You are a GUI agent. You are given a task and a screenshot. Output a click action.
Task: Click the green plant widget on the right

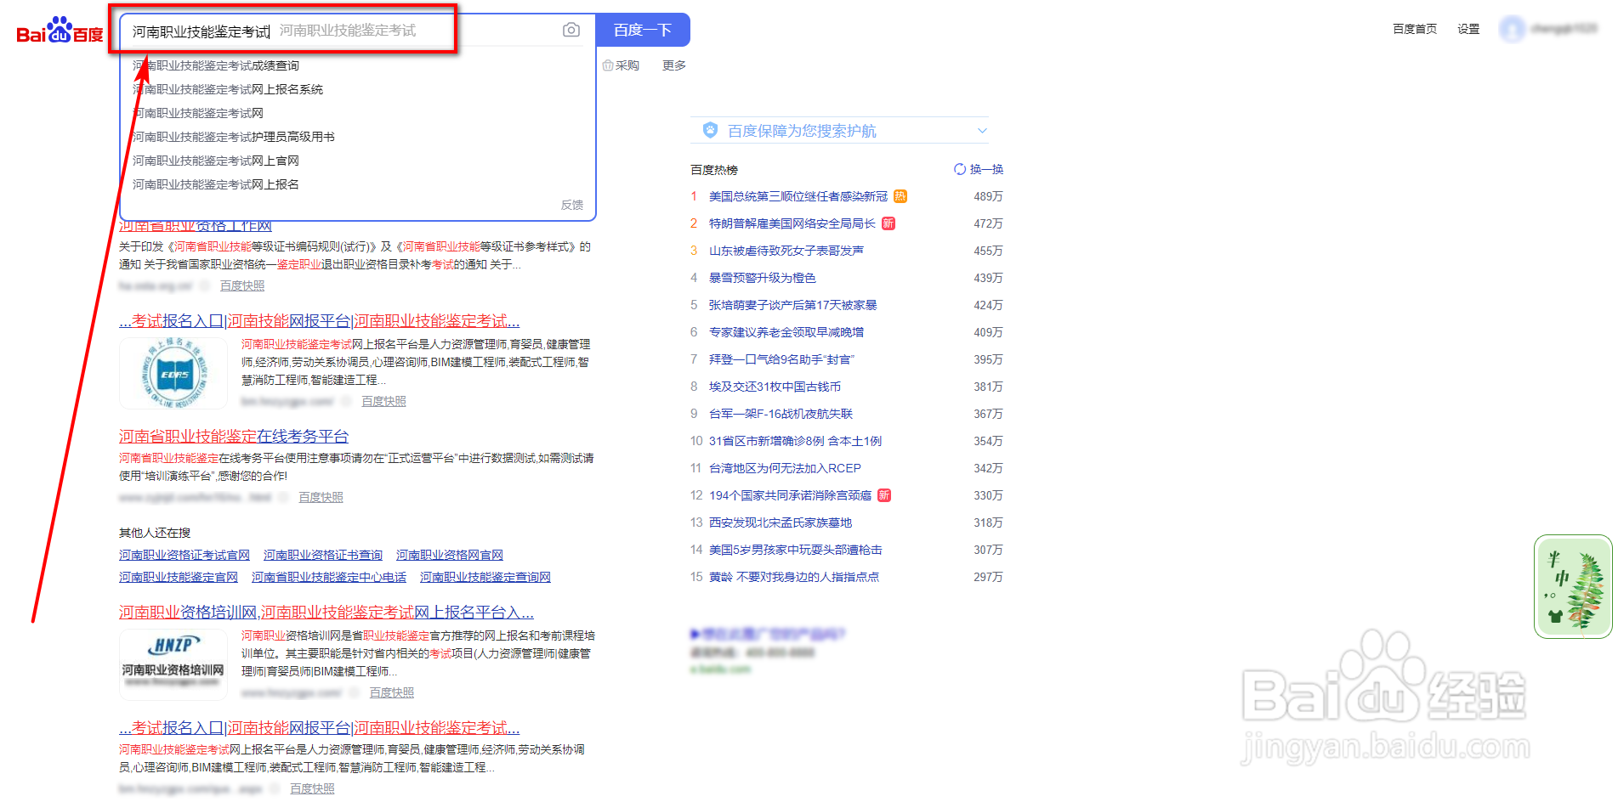click(1572, 586)
